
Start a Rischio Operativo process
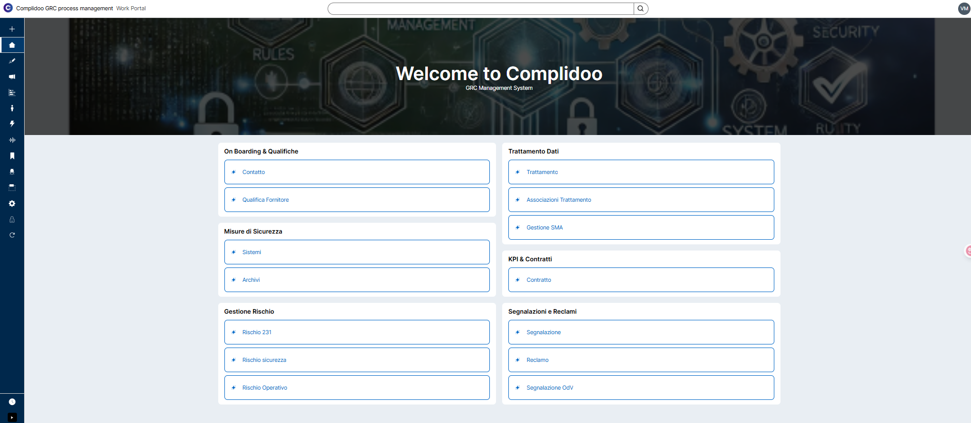point(357,388)
